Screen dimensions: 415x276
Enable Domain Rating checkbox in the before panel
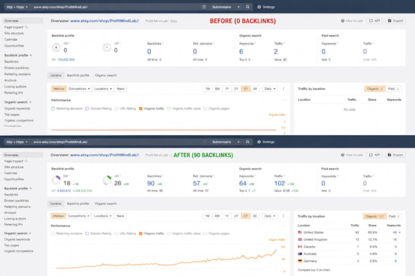point(87,108)
